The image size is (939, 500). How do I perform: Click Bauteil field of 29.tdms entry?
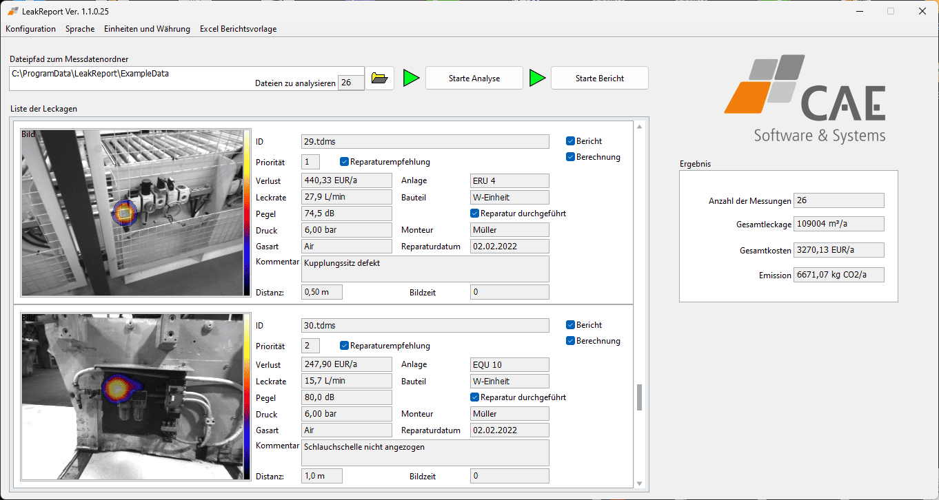[x=509, y=197]
